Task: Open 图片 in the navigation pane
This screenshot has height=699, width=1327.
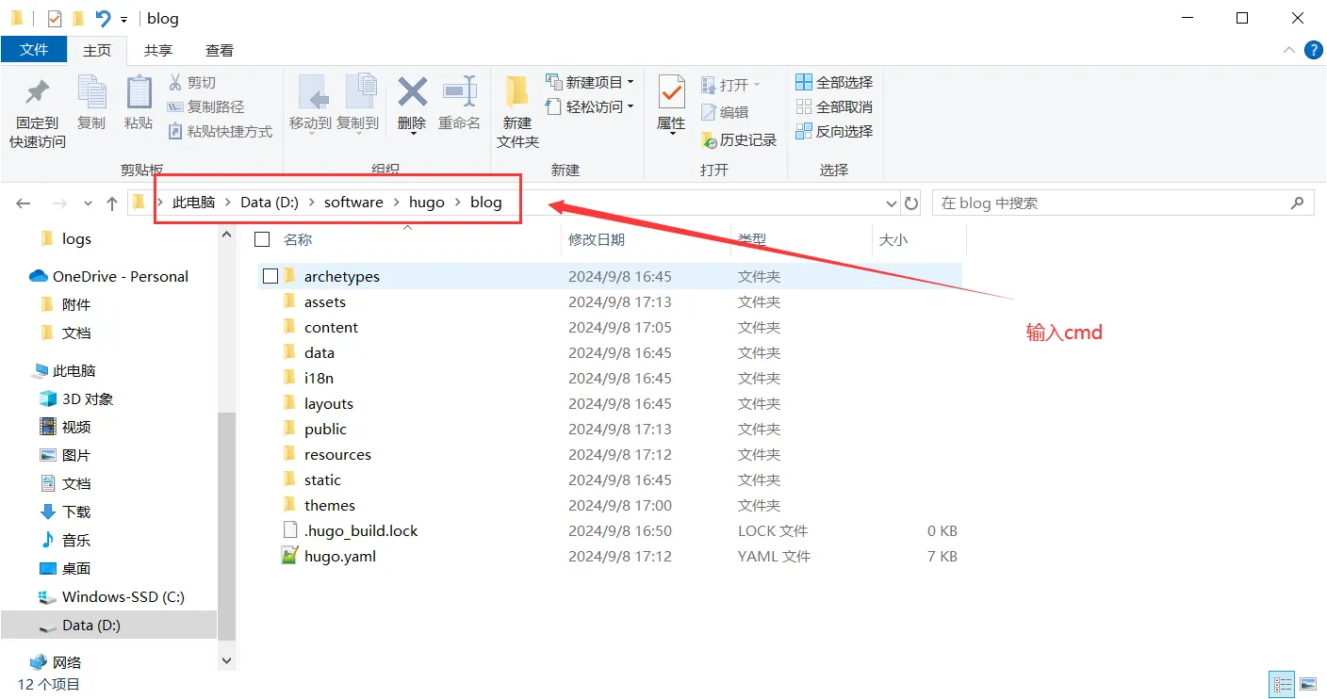Action: 65,455
